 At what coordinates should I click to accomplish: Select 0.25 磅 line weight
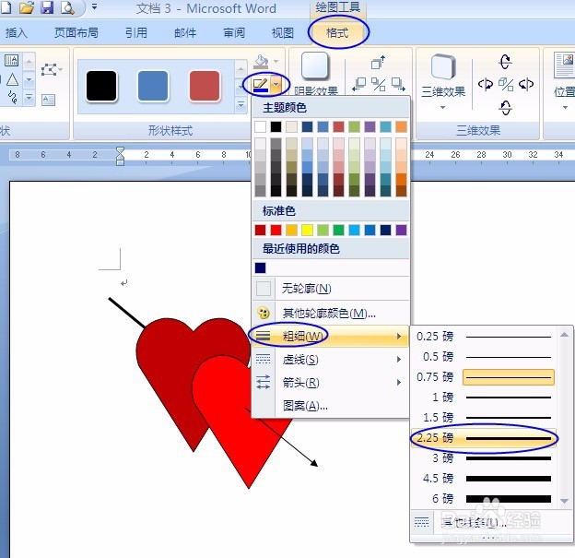484,337
